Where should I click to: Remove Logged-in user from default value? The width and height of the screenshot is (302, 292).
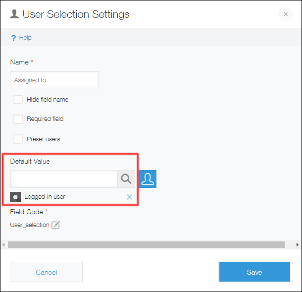pos(129,197)
